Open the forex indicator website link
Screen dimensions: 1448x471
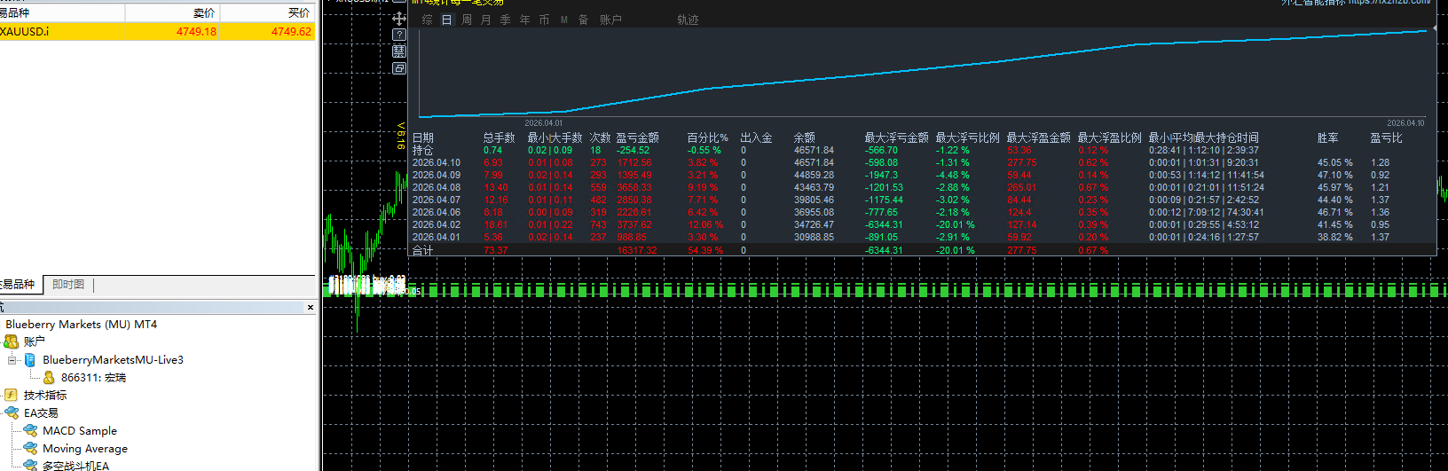(1389, 3)
